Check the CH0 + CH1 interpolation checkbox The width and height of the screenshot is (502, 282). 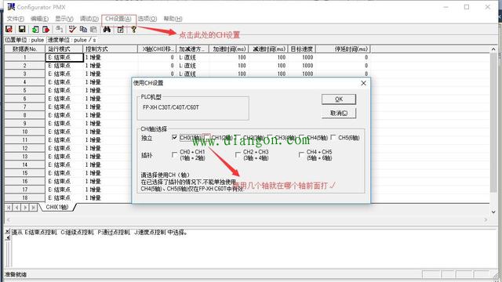174,155
